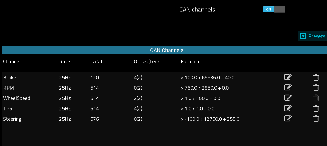This screenshot has height=146, width=327.
Task: Remove the WheelSpeed channel with trash icon
Action: (x=316, y=98)
